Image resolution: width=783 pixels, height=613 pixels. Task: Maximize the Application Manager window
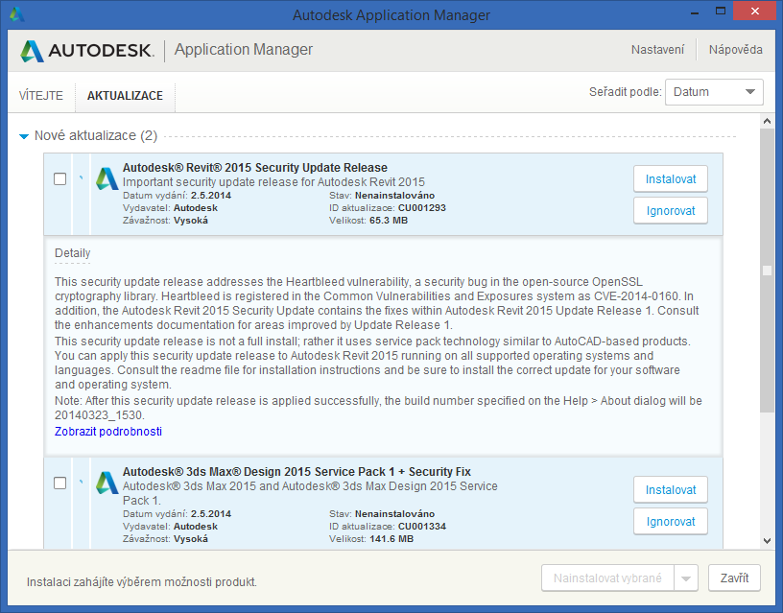[720, 12]
